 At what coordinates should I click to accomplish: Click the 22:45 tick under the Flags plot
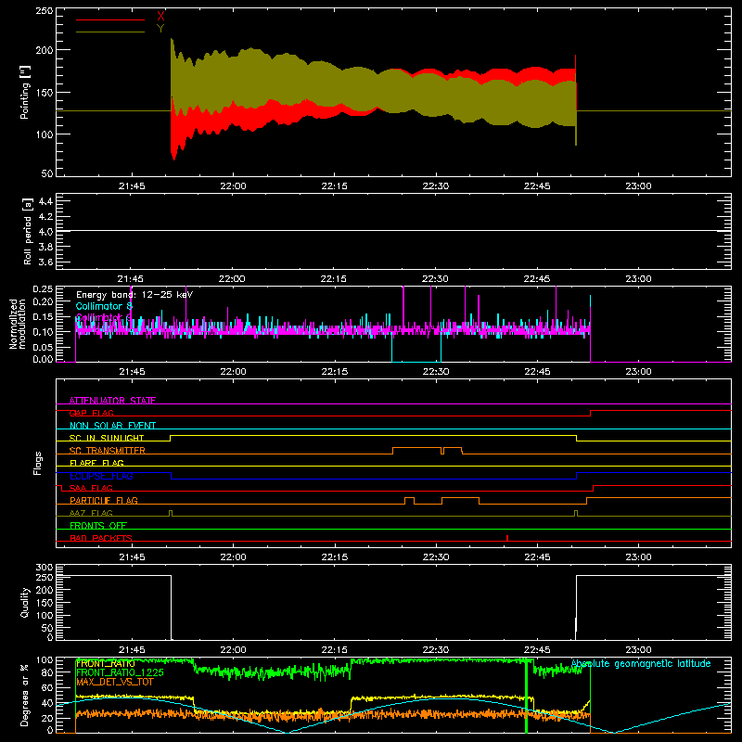537,557
